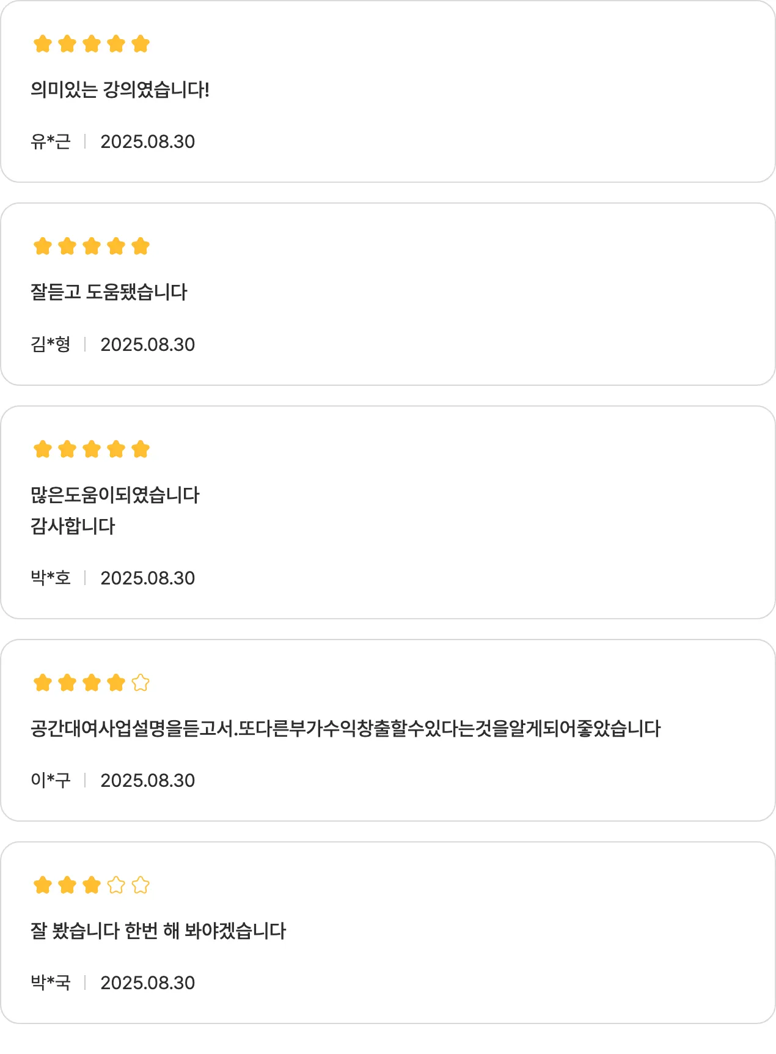This screenshot has height=1054, width=776.
Task: Click the long review about 공간대여사업
Action: 345,728
